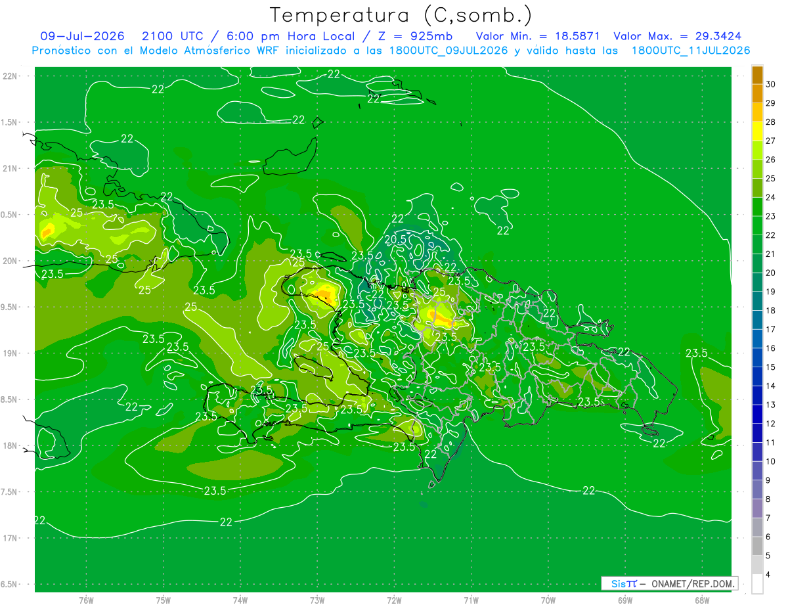Click the orange swatch between 29 and 30
Viewport: 788px width, 609px height.
(x=757, y=93)
